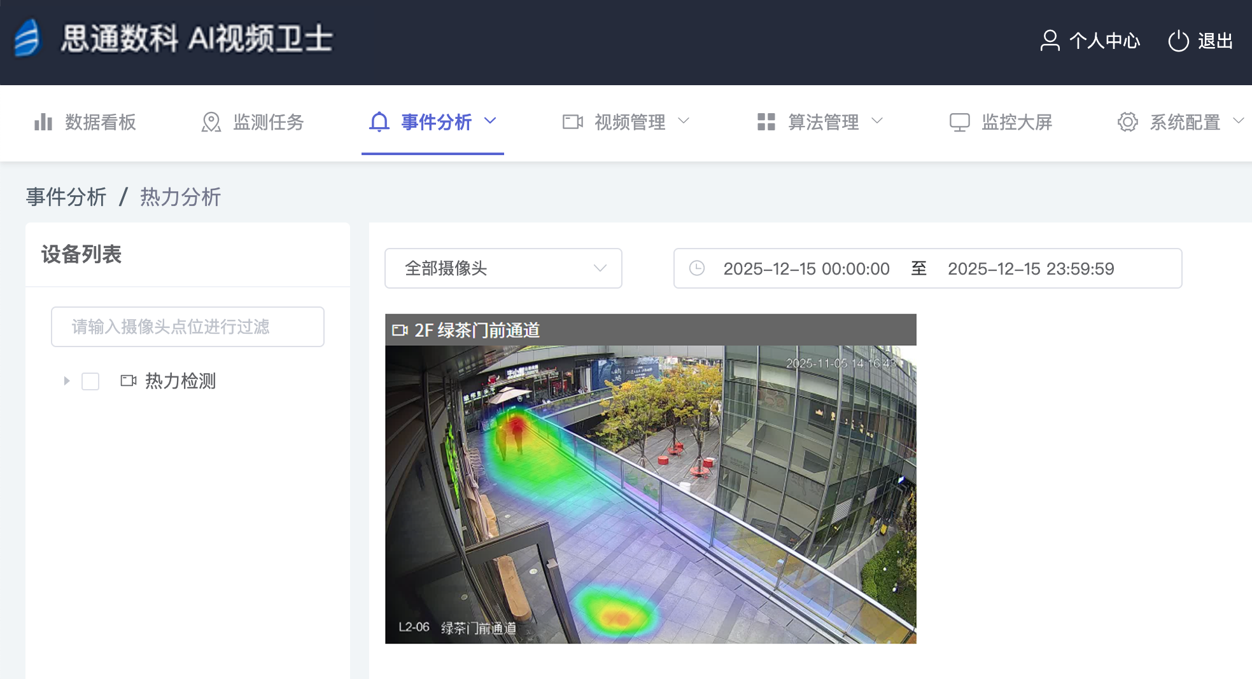1252x679 pixels.
Task: Select the 事件分析 menu label
Action: (x=437, y=122)
